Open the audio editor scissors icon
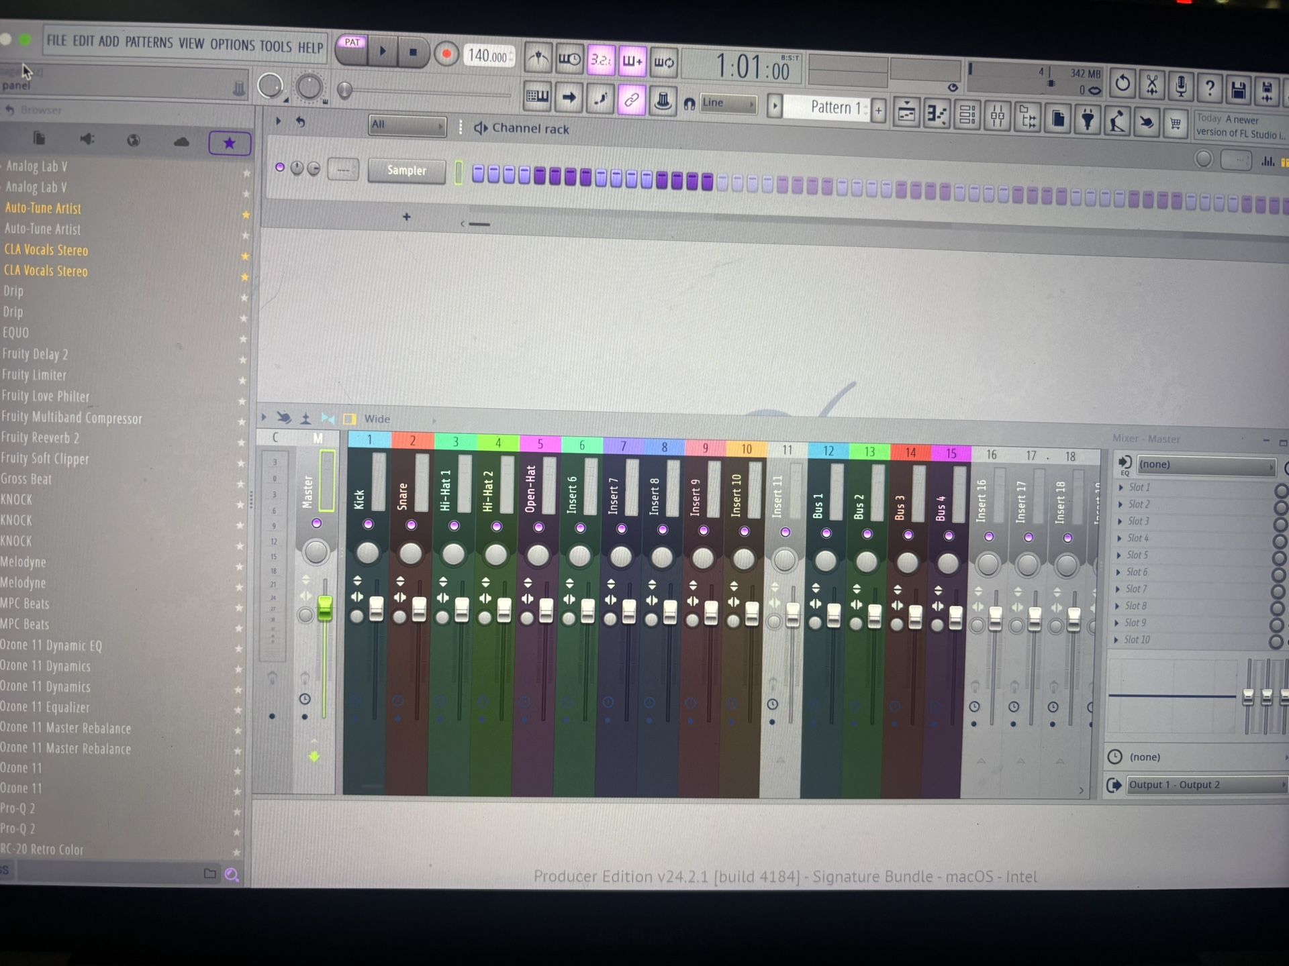 (x=1152, y=85)
